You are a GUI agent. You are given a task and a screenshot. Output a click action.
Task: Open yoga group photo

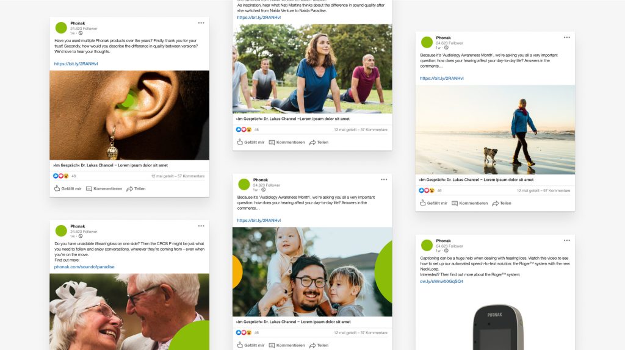pos(312,69)
